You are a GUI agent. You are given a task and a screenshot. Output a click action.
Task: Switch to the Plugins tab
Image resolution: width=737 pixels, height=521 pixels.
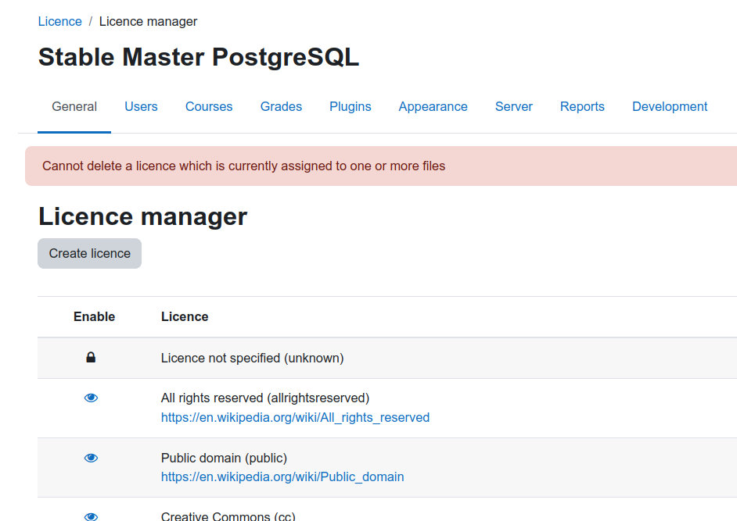(x=351, y=106)
